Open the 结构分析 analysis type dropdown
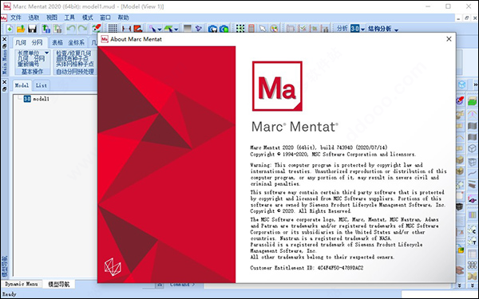This screenshot has height=299, width=479. click(x=396, y=30)
